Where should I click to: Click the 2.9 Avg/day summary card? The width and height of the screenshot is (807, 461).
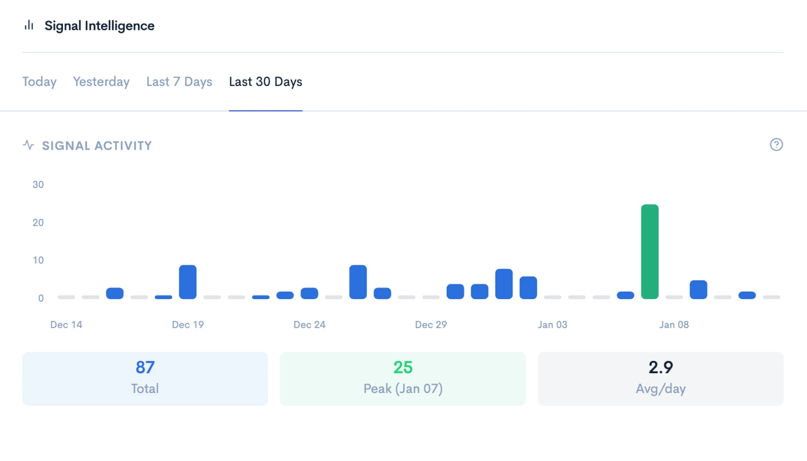(x=661, y=379)
